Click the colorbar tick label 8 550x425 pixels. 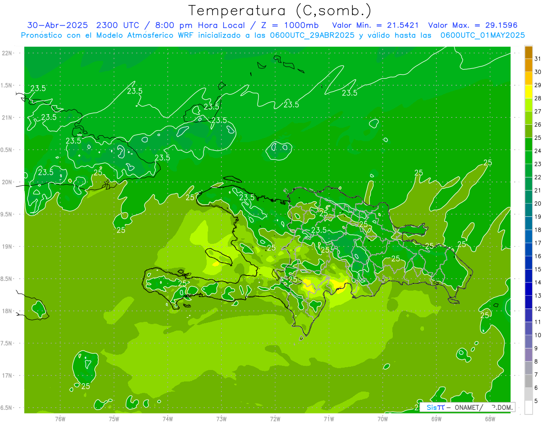[536, 361]
